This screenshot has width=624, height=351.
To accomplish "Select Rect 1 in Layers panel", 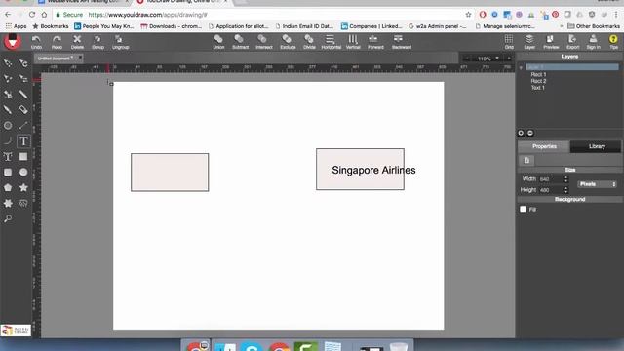I will (x=538, y=74).
